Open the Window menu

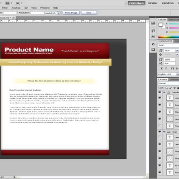pos(45,8)
